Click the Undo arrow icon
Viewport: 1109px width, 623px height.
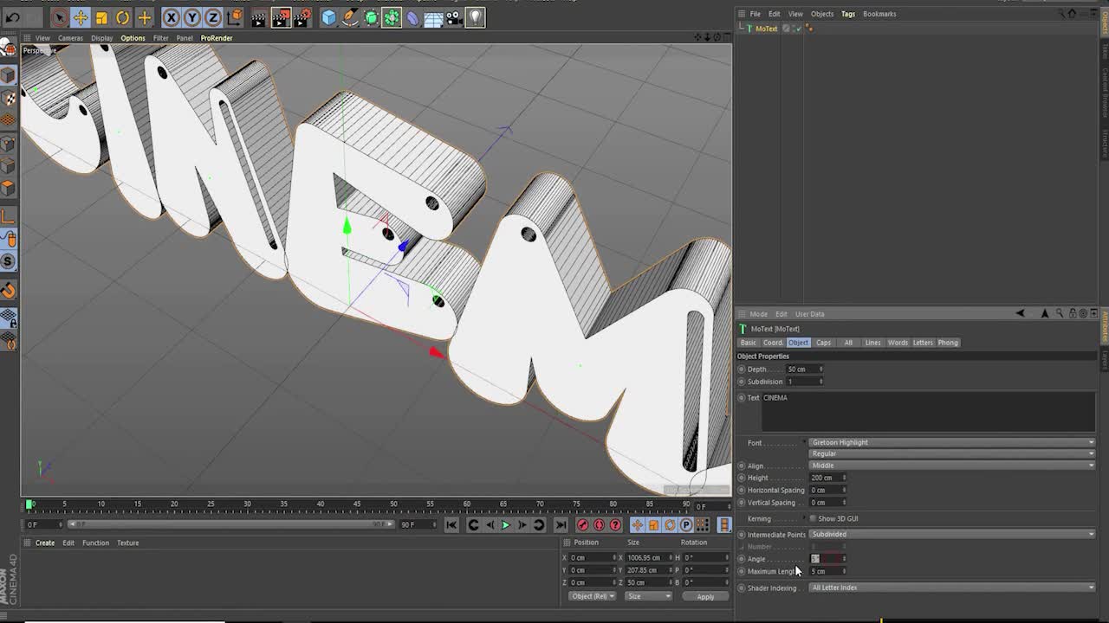(13, 17)
